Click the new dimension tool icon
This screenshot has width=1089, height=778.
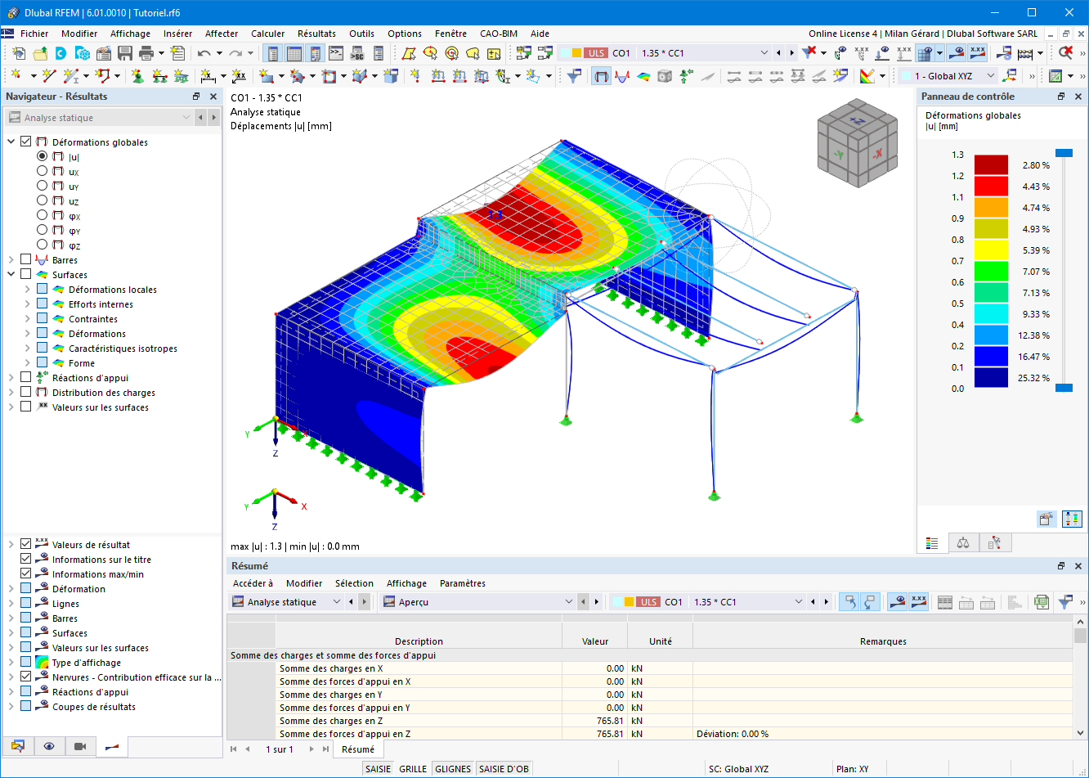click(x=208, y=76)
